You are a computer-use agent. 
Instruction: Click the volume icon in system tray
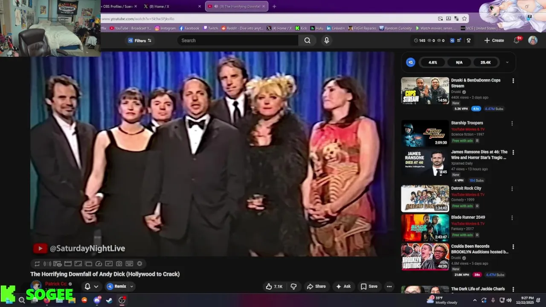[509, 300]
